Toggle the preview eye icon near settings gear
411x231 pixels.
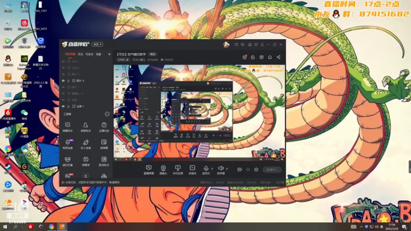point(248,170)
